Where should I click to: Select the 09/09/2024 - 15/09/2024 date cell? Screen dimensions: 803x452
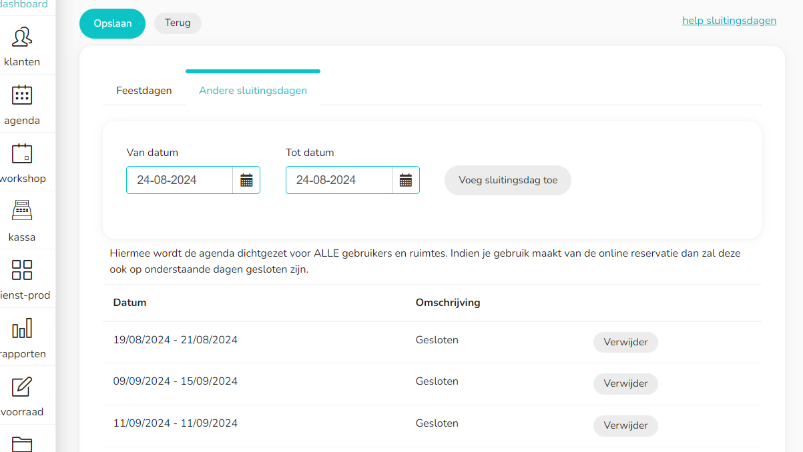tap(176, 381)
